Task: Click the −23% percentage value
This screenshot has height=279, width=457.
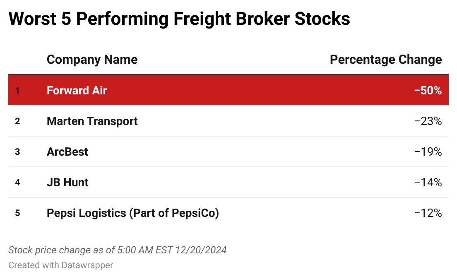Action: point(428,121)
